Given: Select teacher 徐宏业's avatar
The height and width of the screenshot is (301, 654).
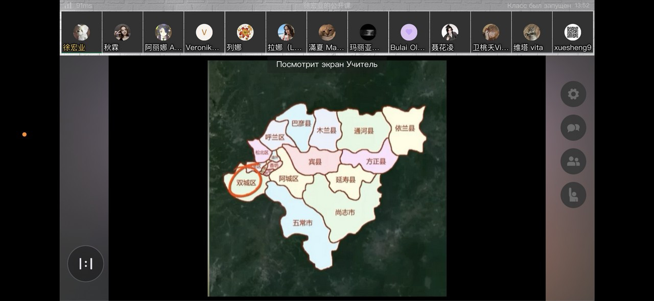Looking at the screenshot, I should 81,32.
